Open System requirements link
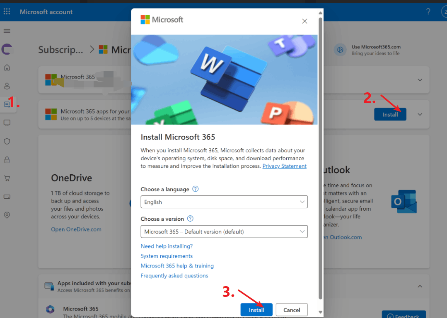The width and height of the screenshot is (447, 318). coord(167,256)
